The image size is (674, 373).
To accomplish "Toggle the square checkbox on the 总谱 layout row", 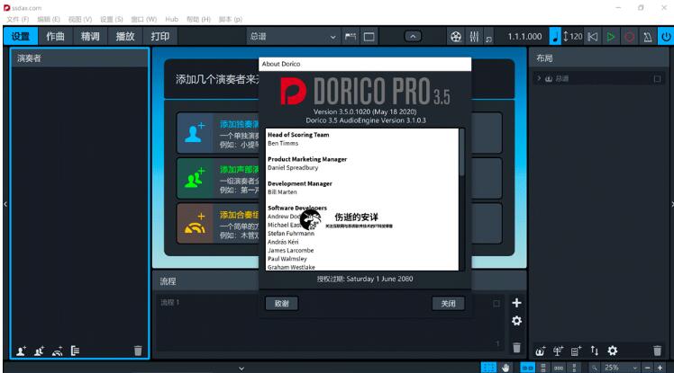I will [657, 79].
